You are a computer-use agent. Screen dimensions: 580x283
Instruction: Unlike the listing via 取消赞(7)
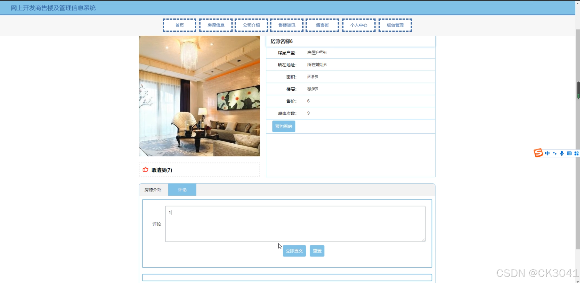pyautogui.click(x=161, y=170)
